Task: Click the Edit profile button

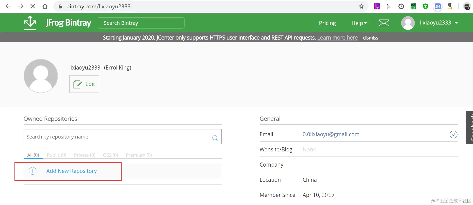Action: pos(84,84)
